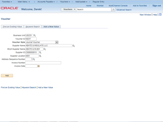Open Short Supplier Name lookup magnifier
This screenshot has width=163, height=122.
[45, 49]
